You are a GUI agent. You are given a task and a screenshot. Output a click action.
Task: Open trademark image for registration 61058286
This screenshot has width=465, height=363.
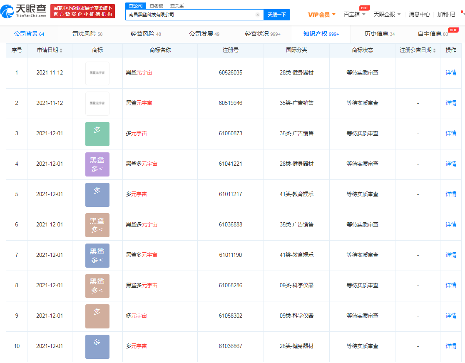point(97,286)
